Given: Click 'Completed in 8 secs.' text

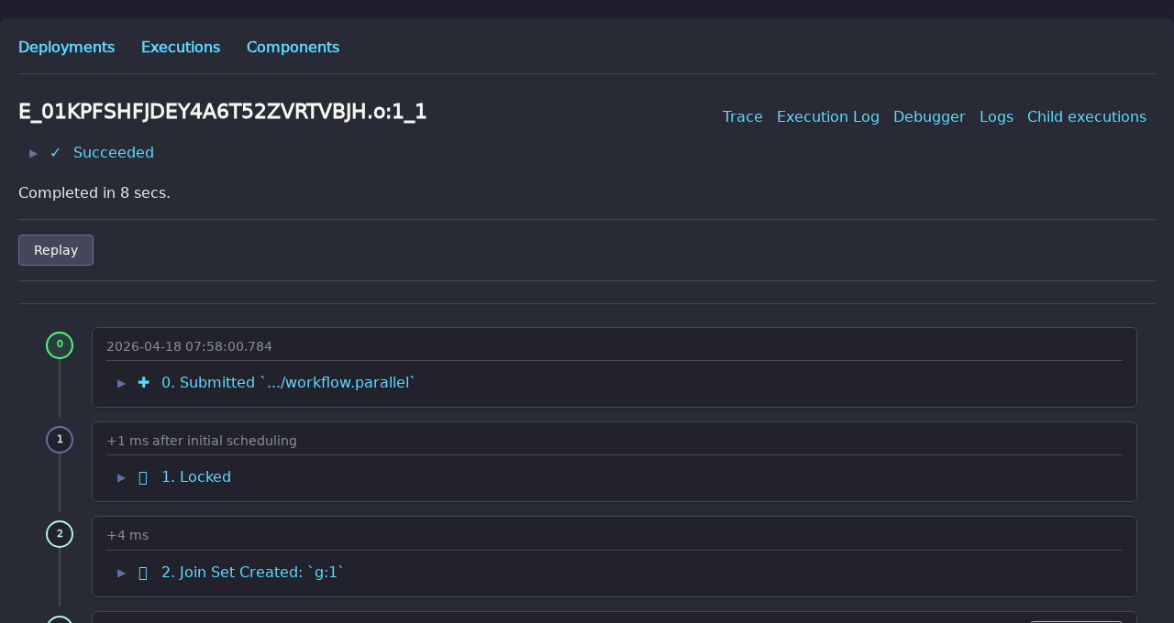Looking at the screenshot, I should tap(94, 193).
